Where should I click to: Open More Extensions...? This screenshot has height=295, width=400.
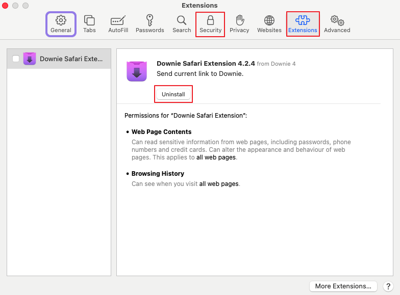click(343, 286)
